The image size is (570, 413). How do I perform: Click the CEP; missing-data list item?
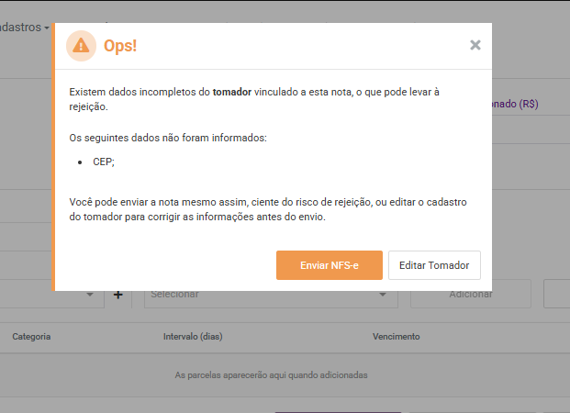104,162
